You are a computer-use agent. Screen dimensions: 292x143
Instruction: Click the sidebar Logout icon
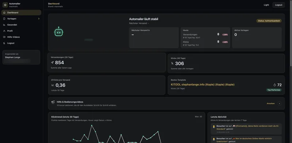pos(4,43)
